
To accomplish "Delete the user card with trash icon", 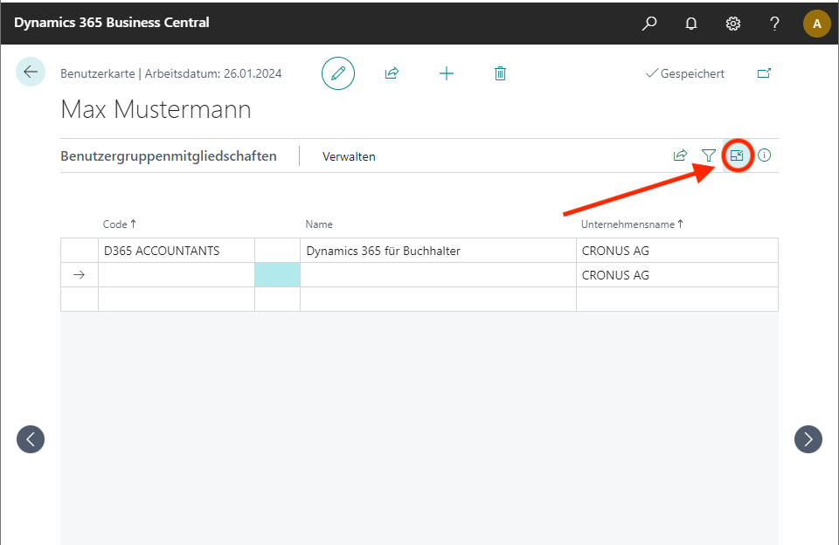I will pos(500,73).
